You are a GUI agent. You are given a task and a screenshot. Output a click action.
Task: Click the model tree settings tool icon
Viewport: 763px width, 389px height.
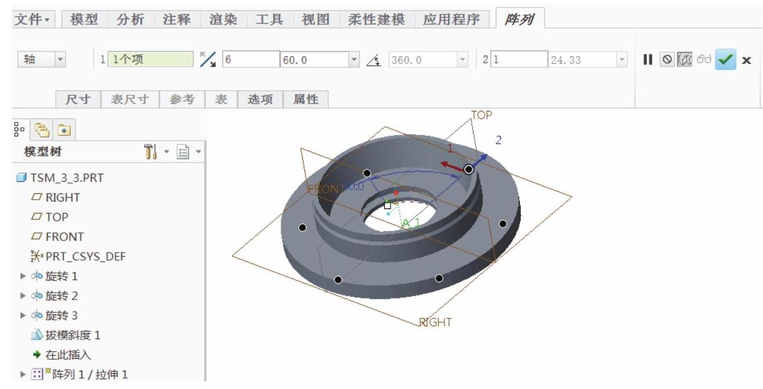coord(151,152)
